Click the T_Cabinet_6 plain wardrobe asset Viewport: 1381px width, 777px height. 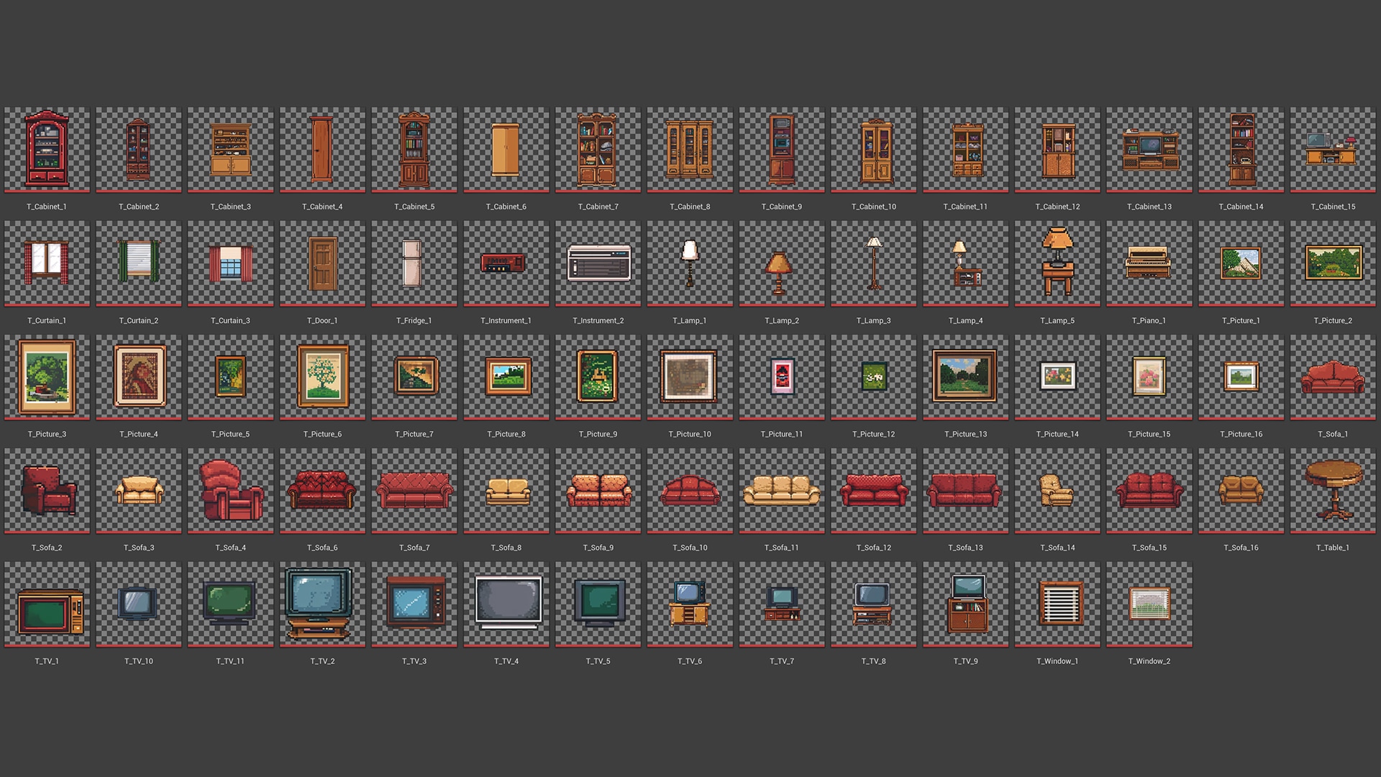tap(506, 149)
